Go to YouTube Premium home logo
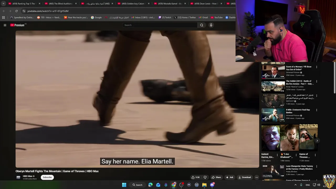This screenshot has height=189, width=336. point(18,25)
